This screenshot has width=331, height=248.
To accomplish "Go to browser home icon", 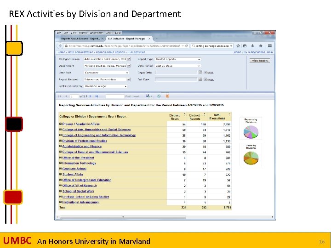I will (261, 46).
